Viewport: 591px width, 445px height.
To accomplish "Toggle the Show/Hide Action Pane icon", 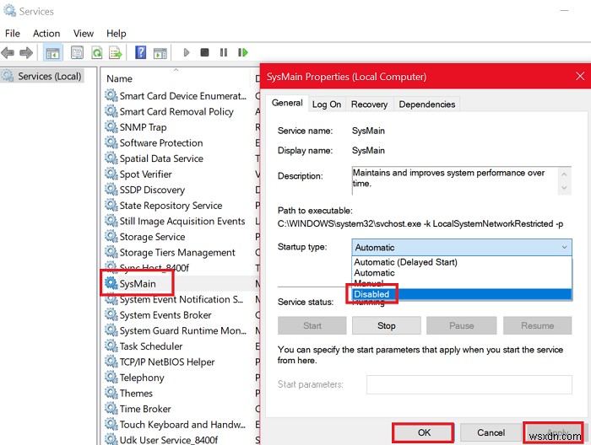I will (160, 52).
